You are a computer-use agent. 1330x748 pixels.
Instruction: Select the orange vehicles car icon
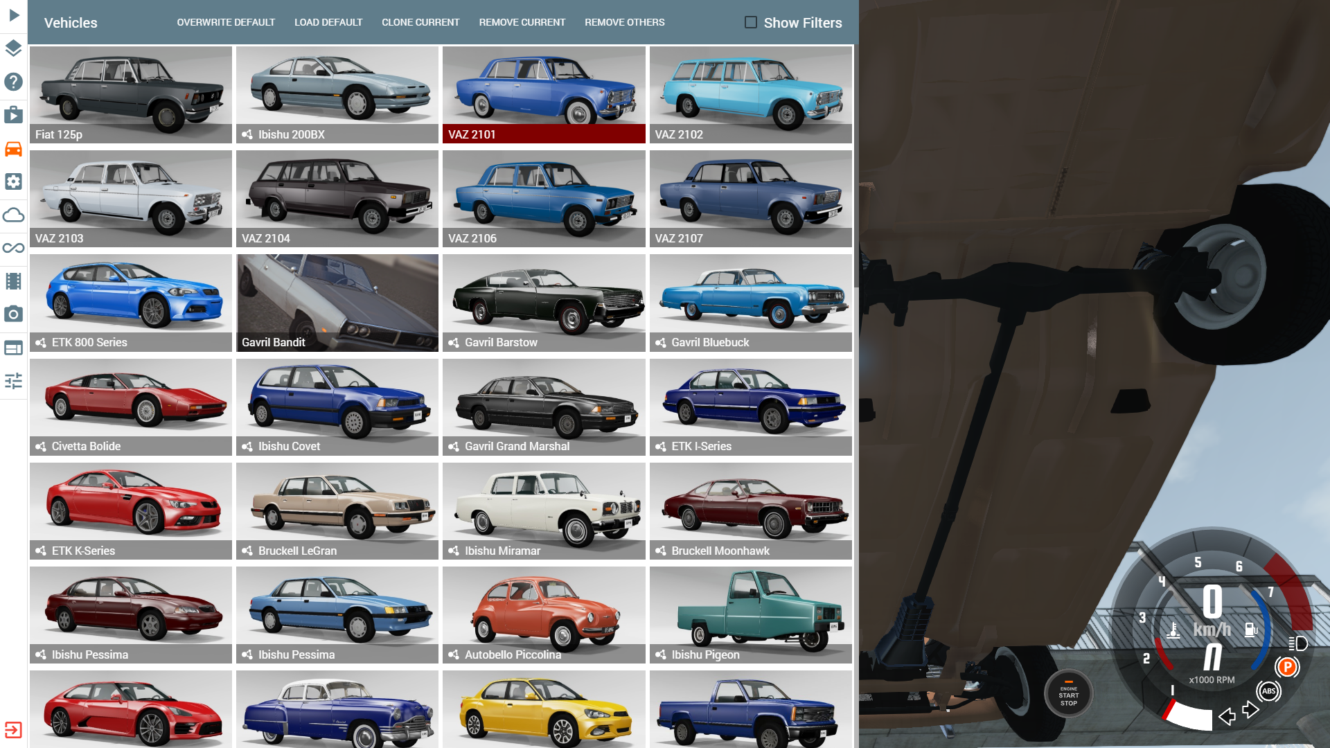[x=14, y=149]
